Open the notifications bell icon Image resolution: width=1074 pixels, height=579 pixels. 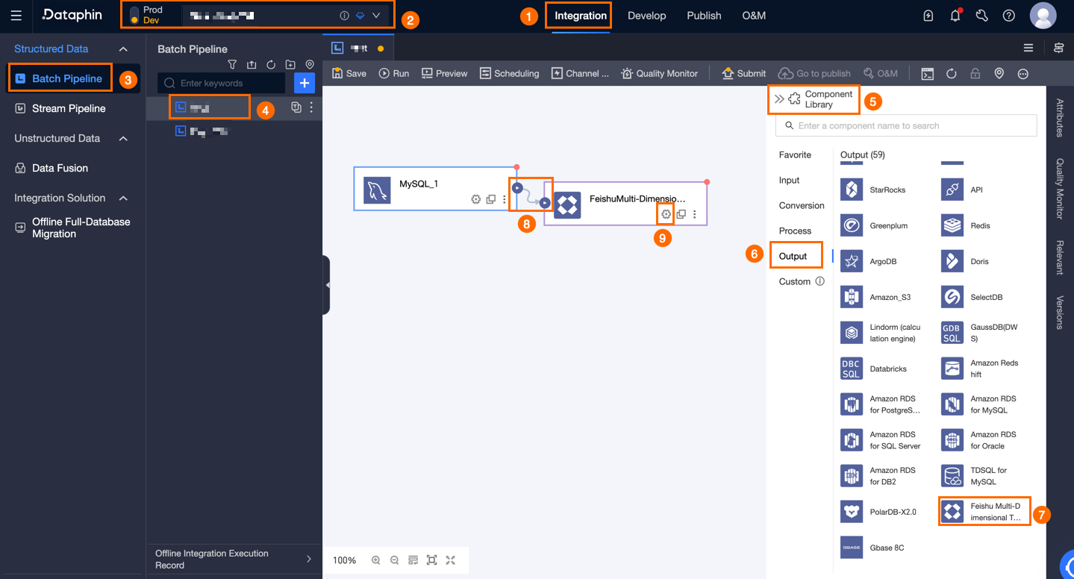pyautogui.click(x=955, y=16)
